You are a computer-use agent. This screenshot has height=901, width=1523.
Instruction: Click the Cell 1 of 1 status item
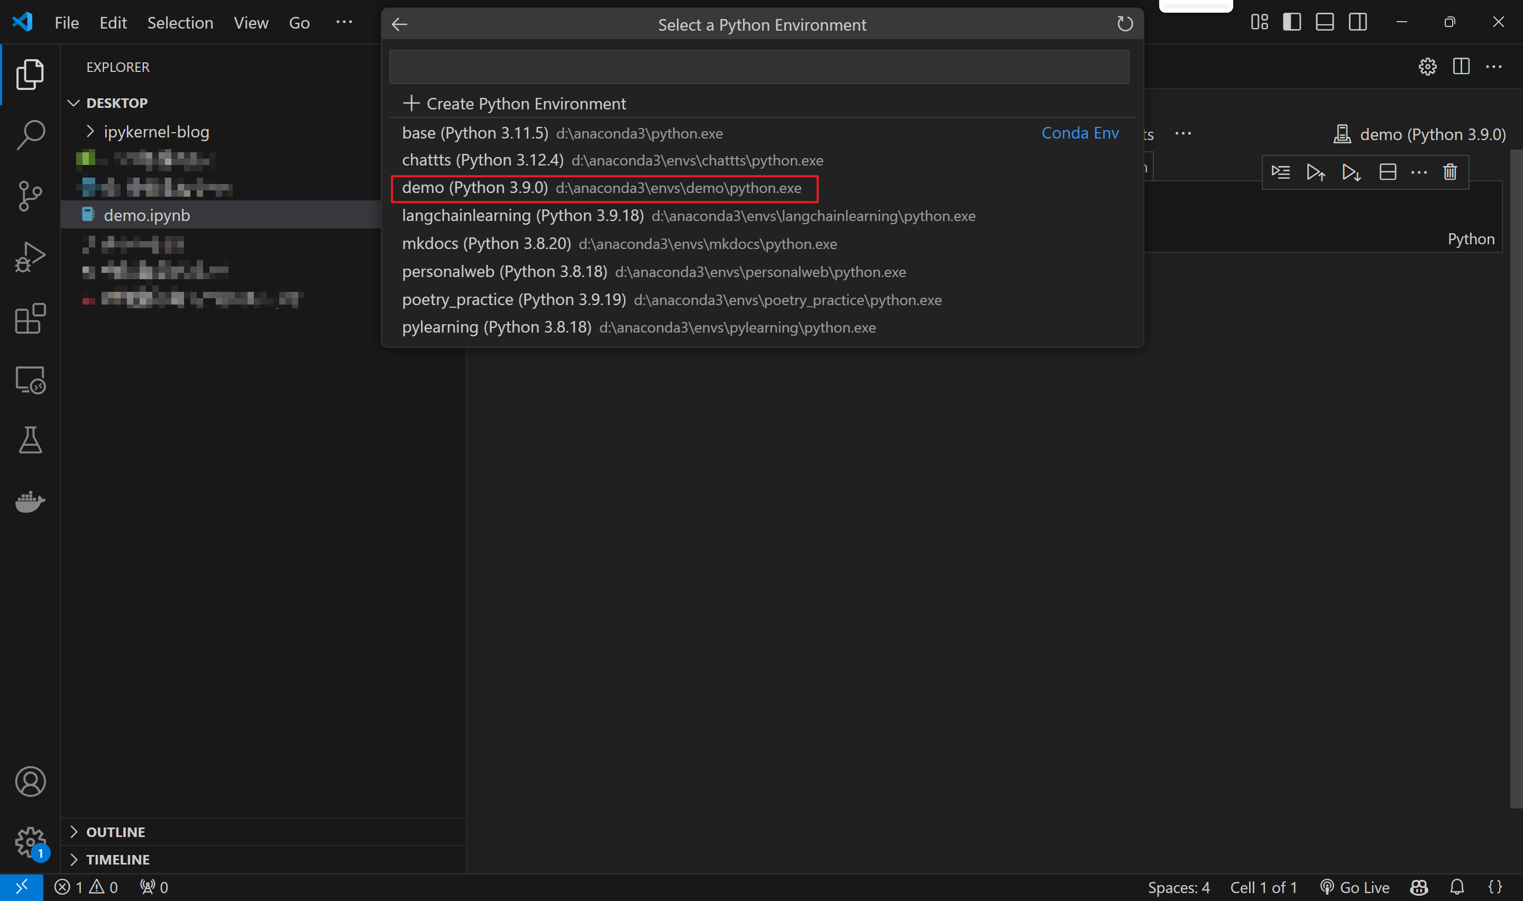pyautogui.click(x=1263, y=888)
